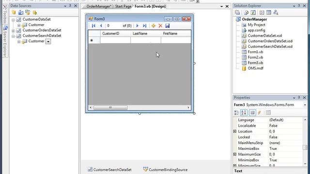The height and width of the screenshot is (174, 310).
Task: Expand the MaximumSize property
Action: (x=235, y=154)
